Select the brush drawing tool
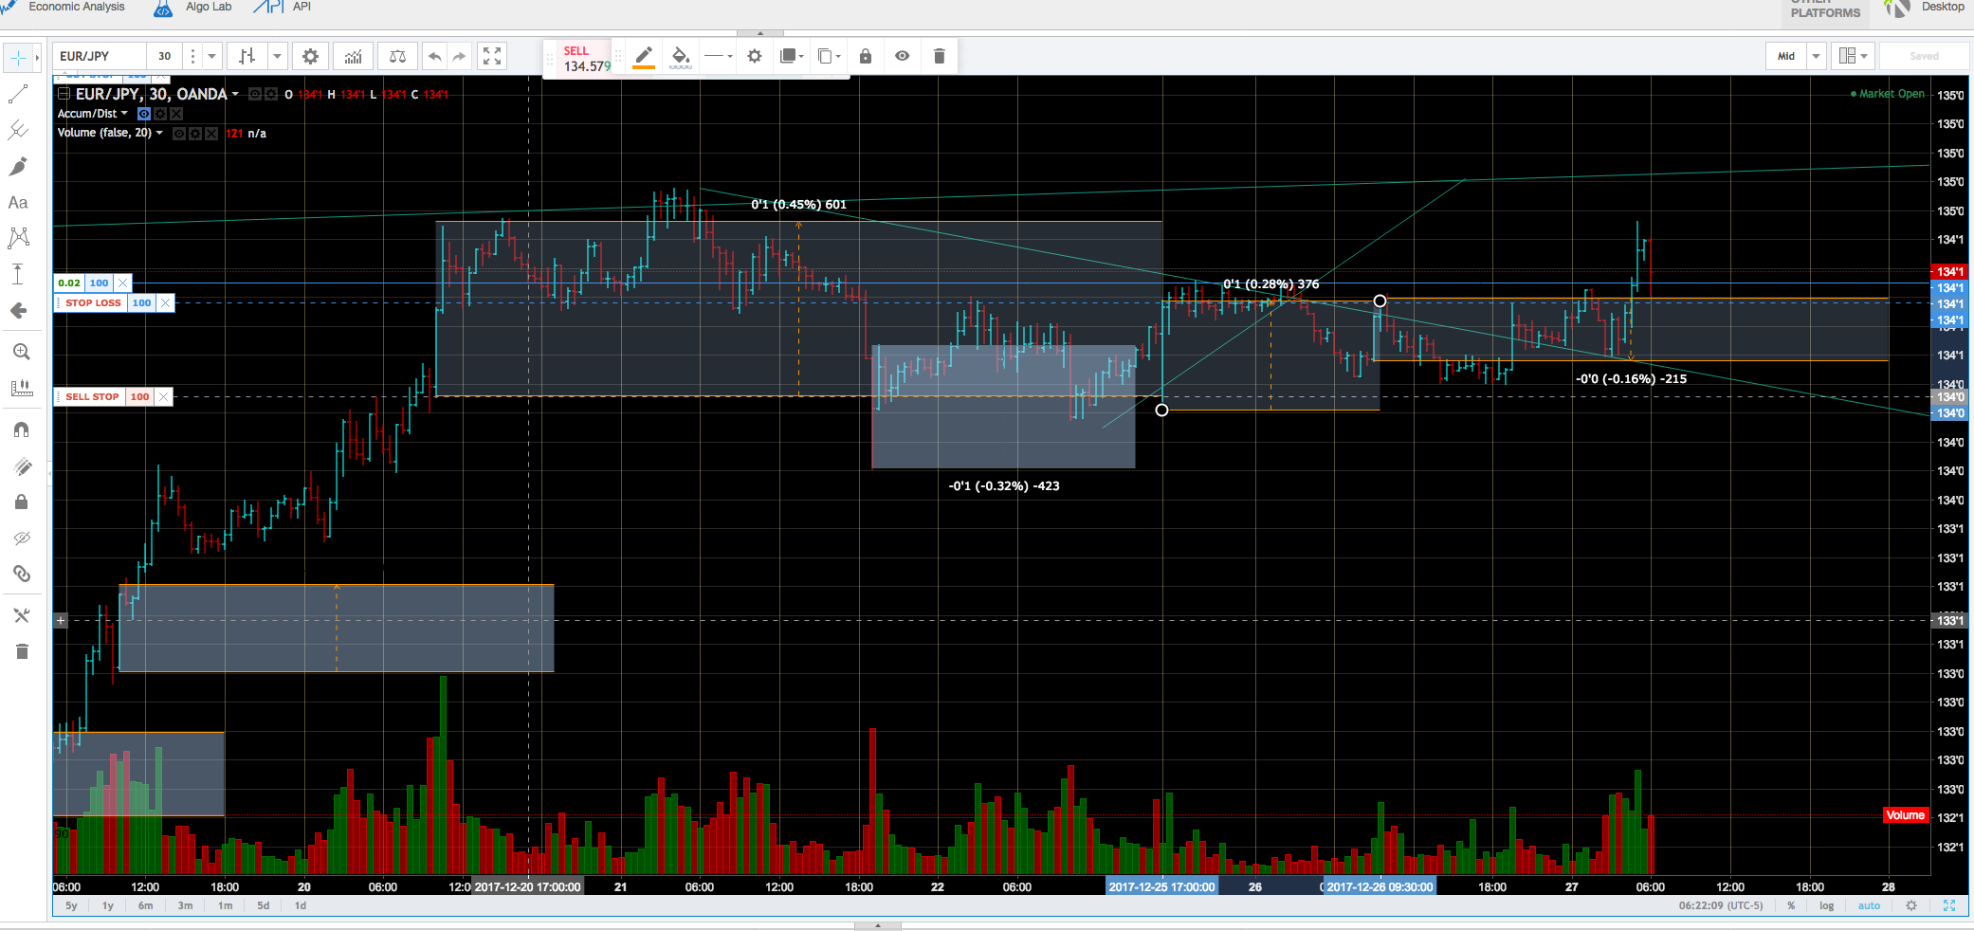Screen dimensions: 1974x931 coord(18,167)
